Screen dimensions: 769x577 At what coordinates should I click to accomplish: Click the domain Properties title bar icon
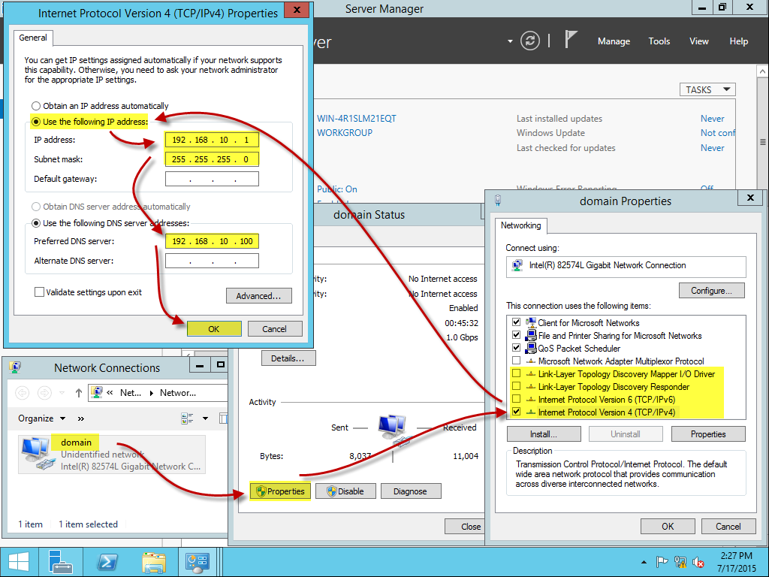point(498,200)
